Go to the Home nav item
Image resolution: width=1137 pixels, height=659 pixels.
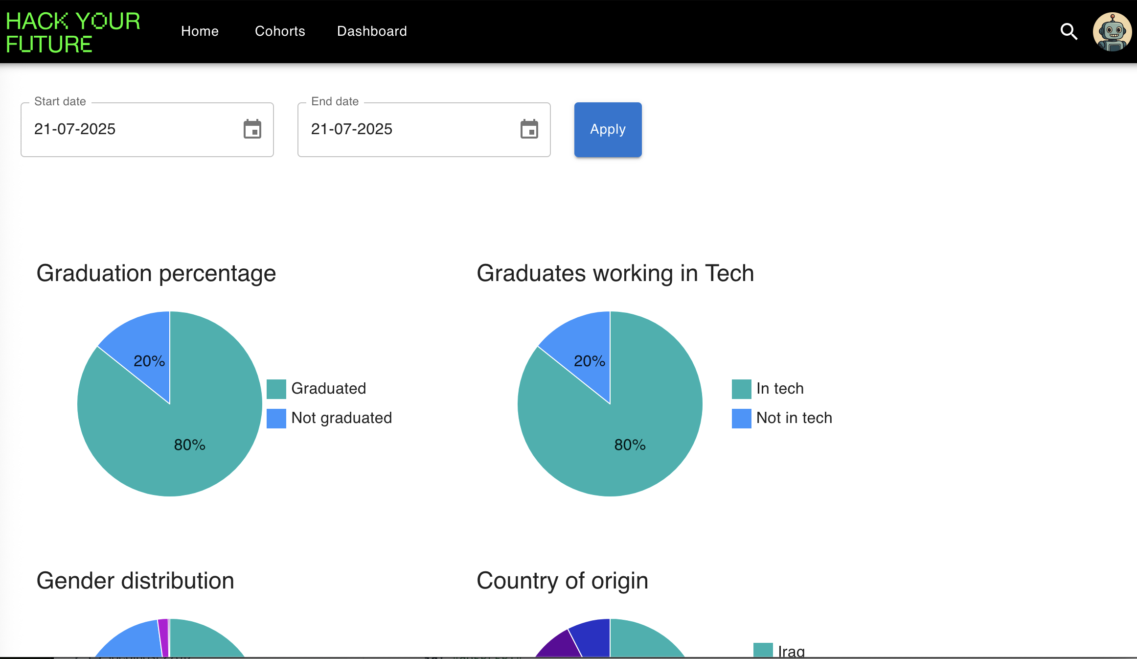[x=200, y=31]
